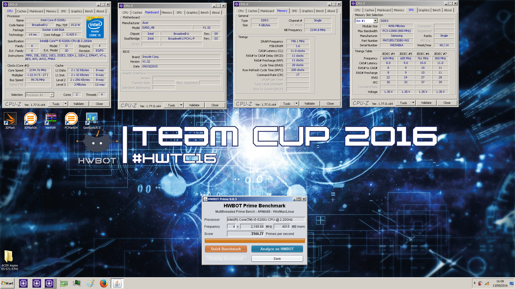Click the wireless network signal tray icon
515x289 pixels.
tap(487, 283)
